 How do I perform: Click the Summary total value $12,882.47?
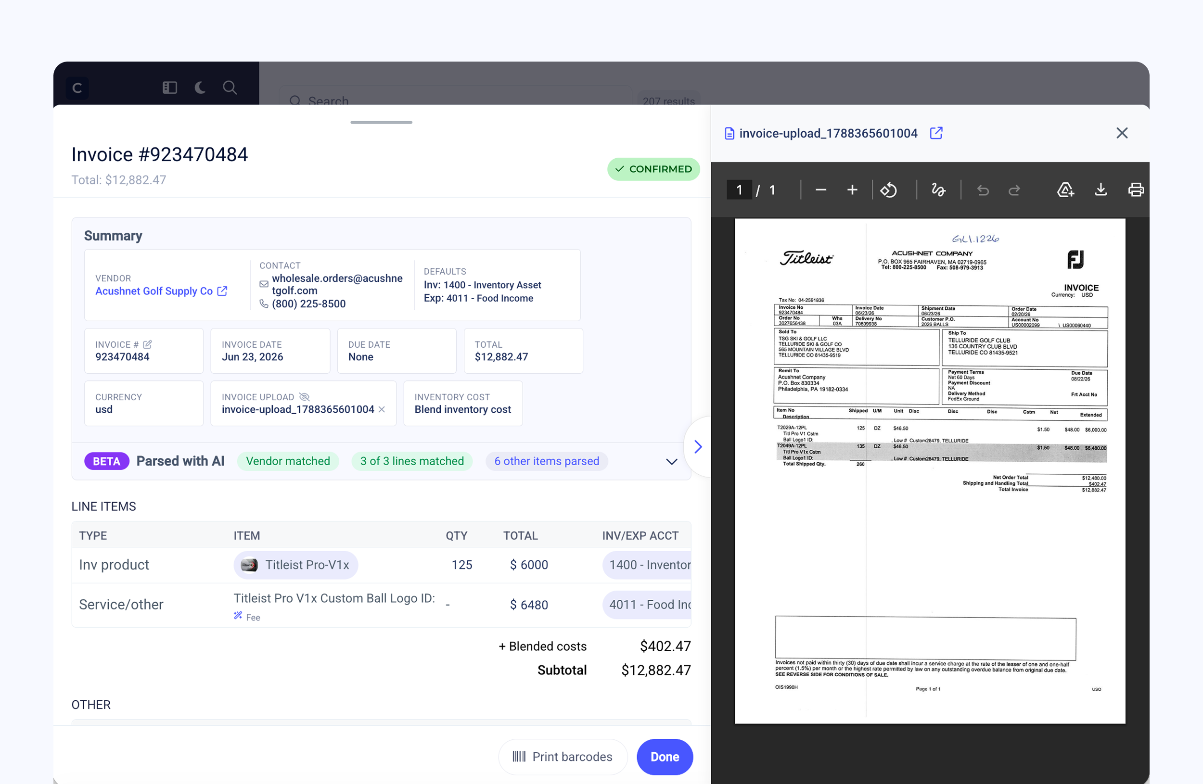tap(501, 356)
